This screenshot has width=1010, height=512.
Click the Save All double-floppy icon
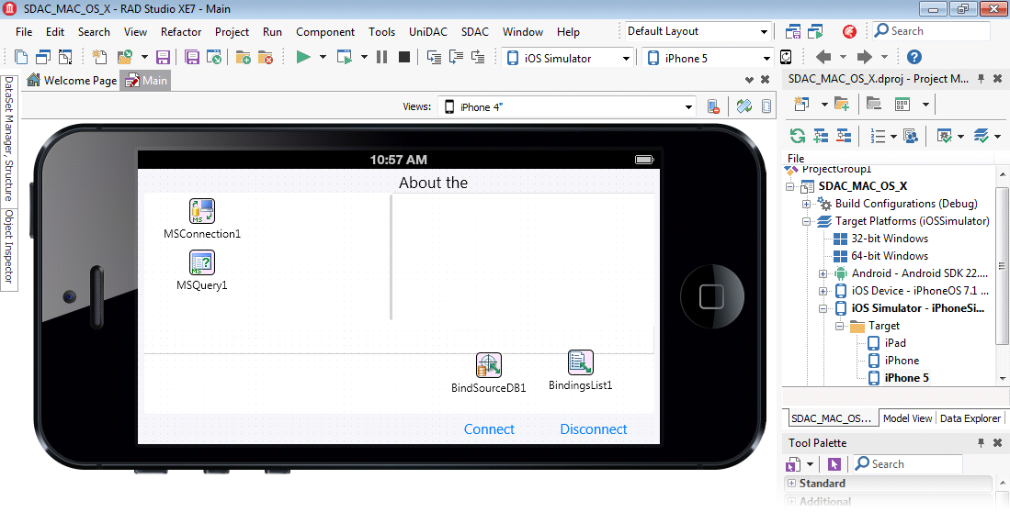point(192,57)
